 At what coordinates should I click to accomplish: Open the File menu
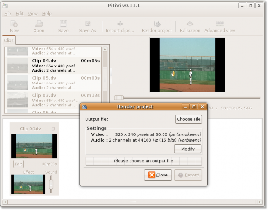pos(8,14)
